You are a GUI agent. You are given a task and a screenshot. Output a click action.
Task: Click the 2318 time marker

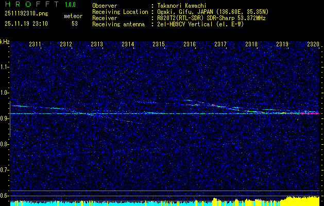(x=251, y=44)
